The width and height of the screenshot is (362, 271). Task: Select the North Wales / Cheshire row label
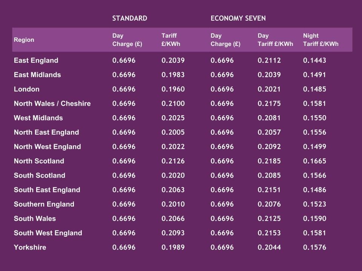[52, 104]
